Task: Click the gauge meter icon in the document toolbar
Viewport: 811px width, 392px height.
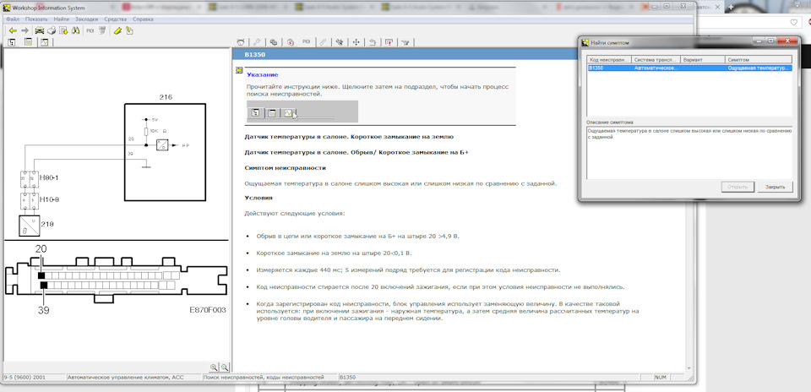Action: pos(241,42)
